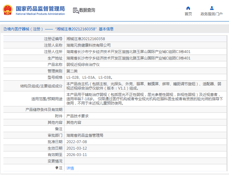This screenshot has width=229, height=175.
Task: Click the 生产地址 address value
Action: click(x=128, y=58)
